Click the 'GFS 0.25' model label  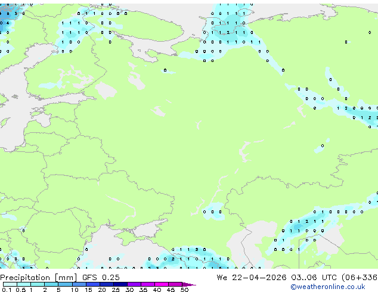(101, 277)
